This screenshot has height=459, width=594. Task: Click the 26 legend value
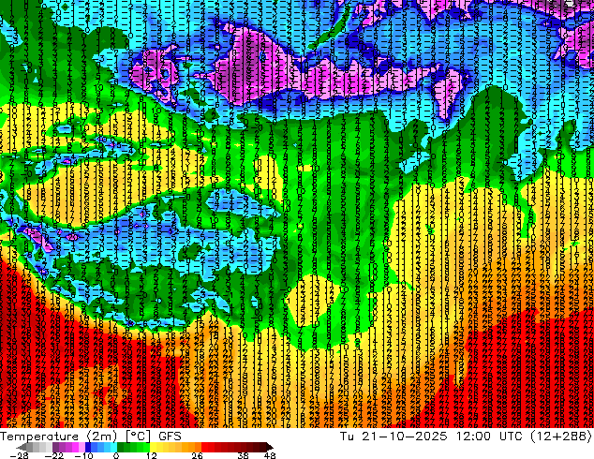point(197,455)
